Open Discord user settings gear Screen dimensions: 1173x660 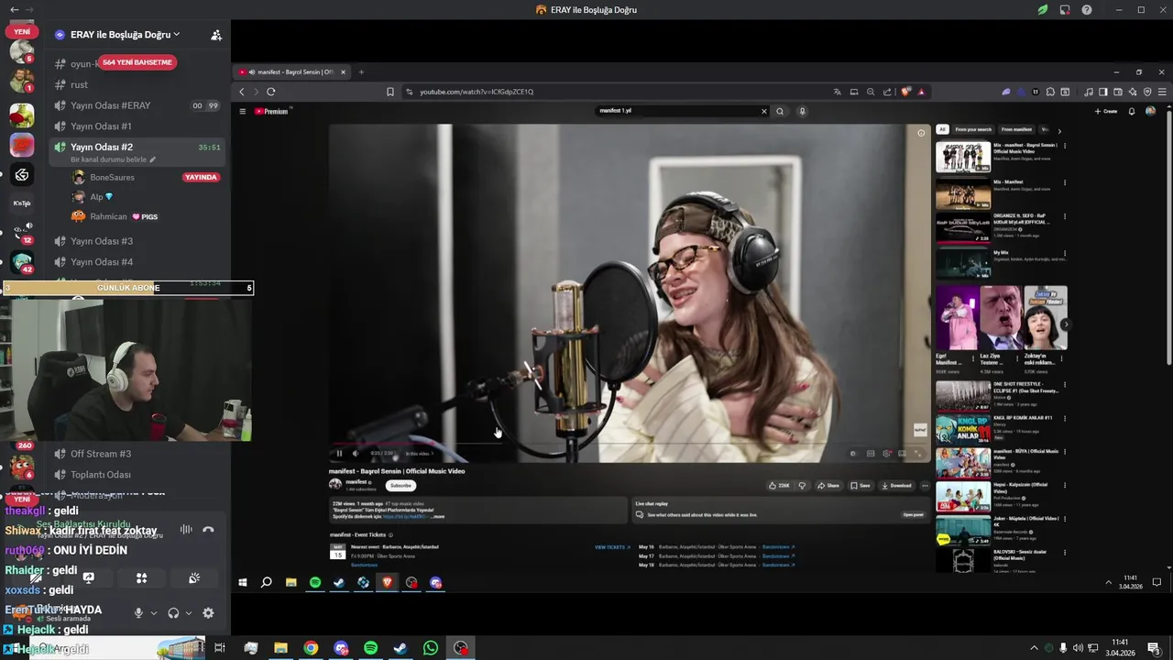pyautogui.click(x=208, y=613)
